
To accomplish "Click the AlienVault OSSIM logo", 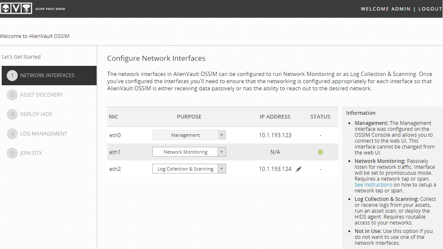I will 32,9.
